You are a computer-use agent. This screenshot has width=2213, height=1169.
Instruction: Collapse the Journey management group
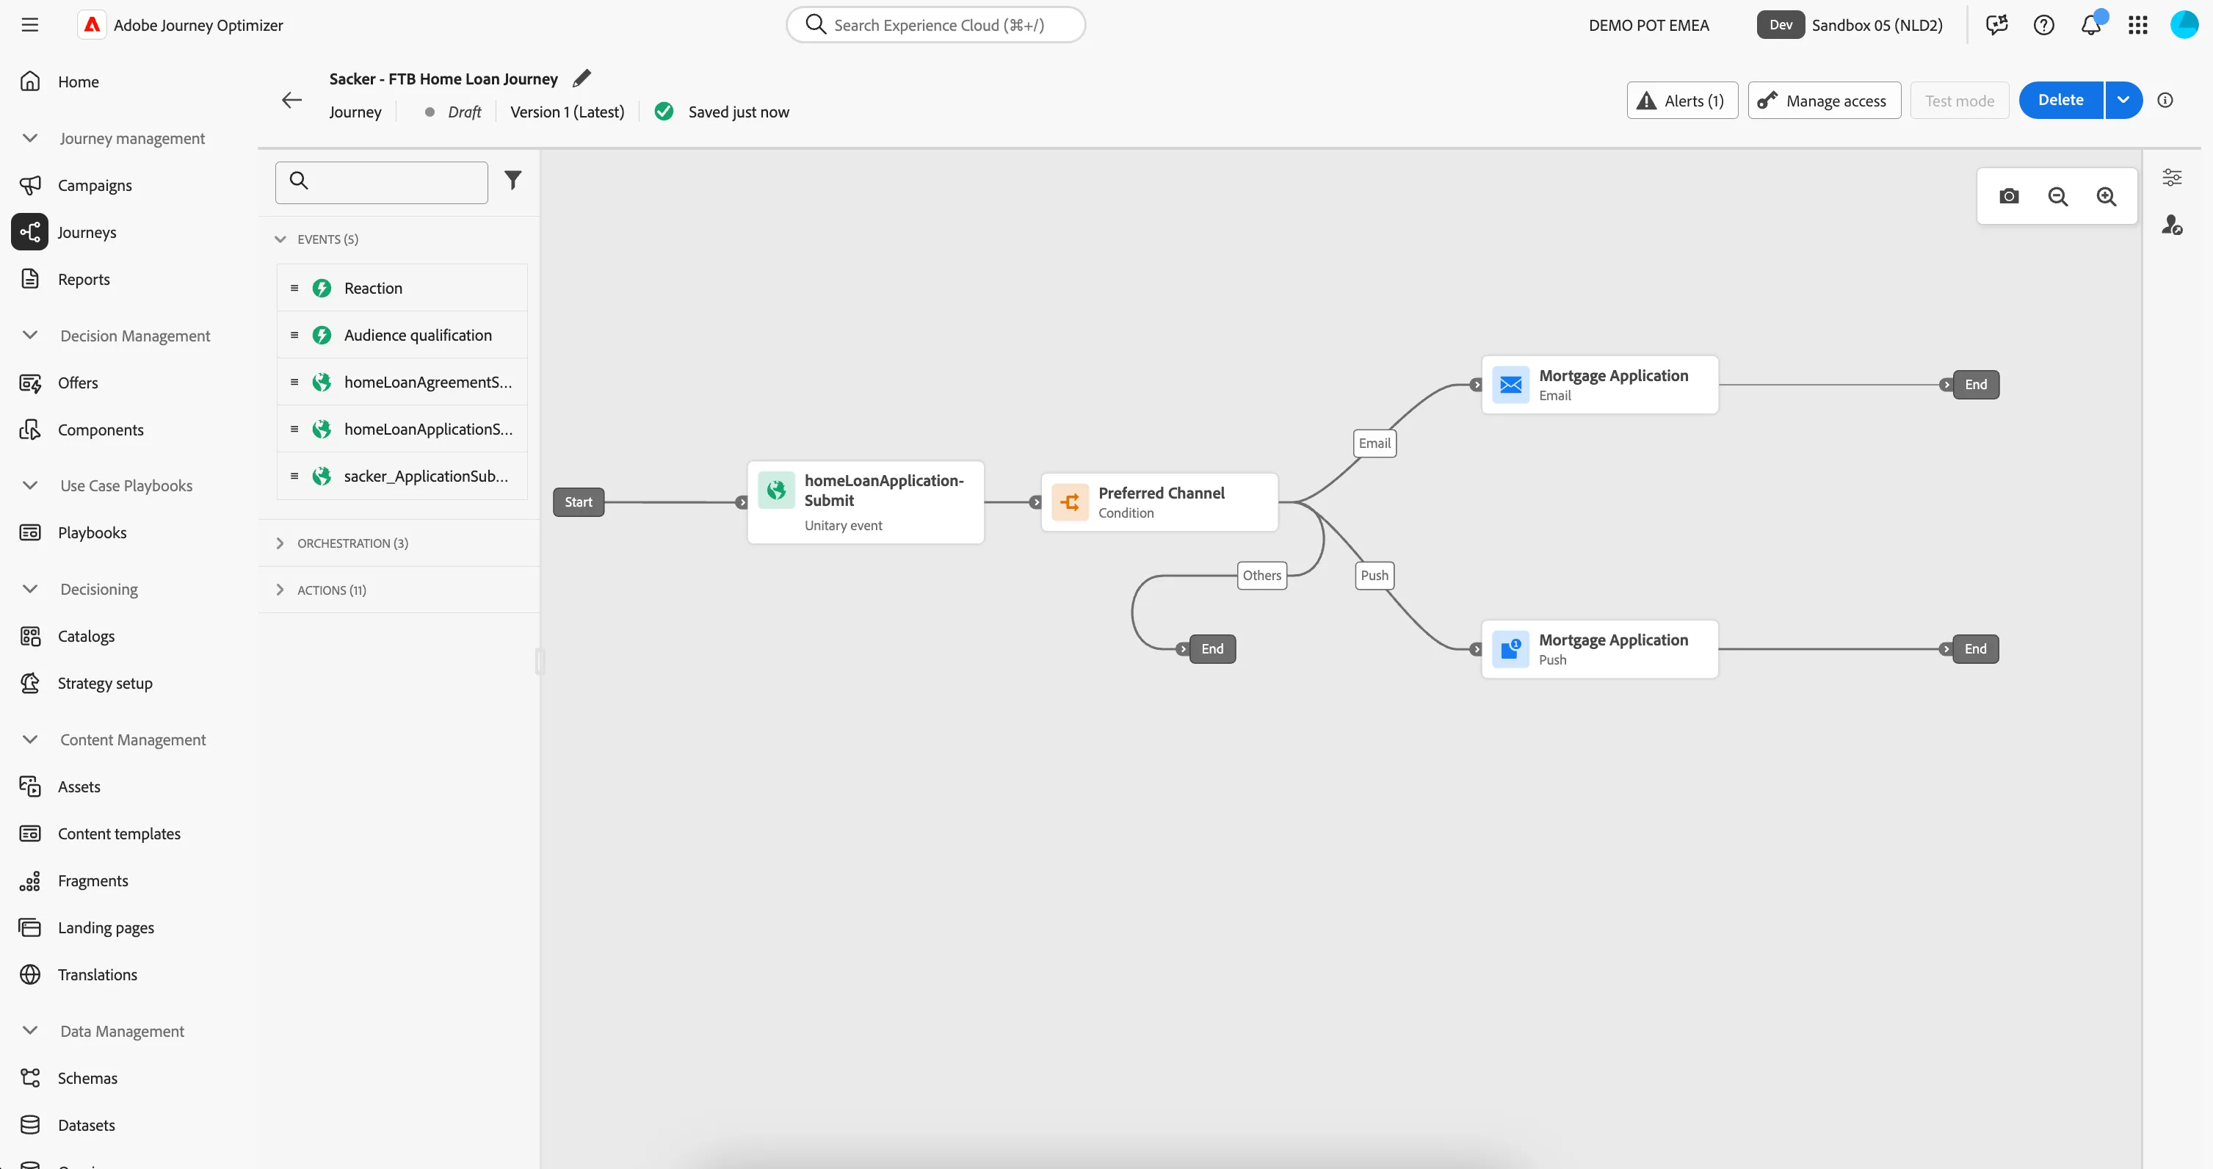[30, 138]
